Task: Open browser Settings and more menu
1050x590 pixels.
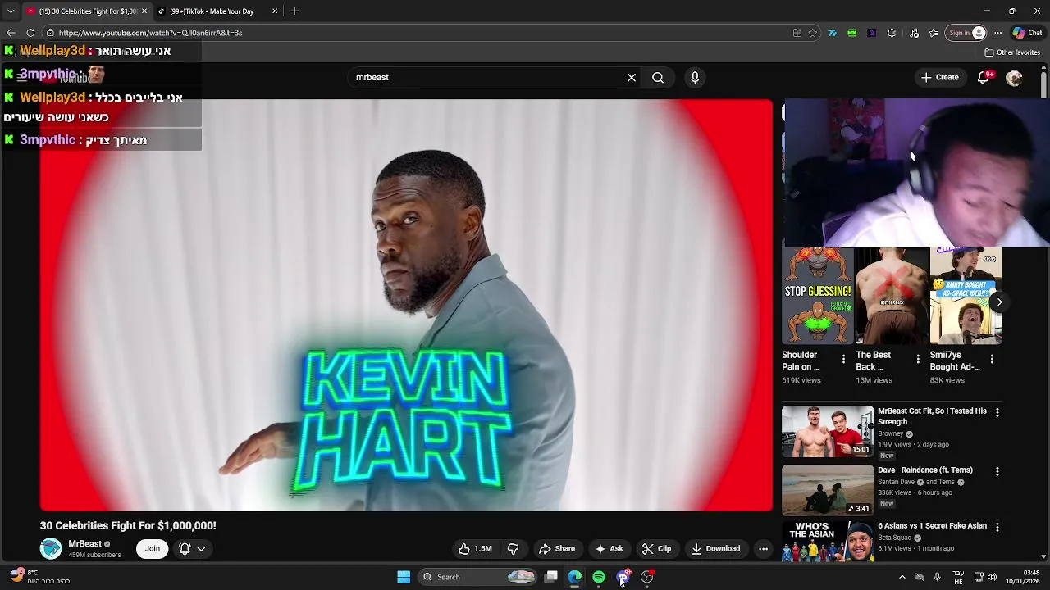Action: 997,33
